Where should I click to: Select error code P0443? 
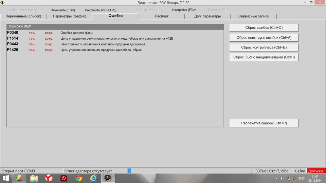13,44
